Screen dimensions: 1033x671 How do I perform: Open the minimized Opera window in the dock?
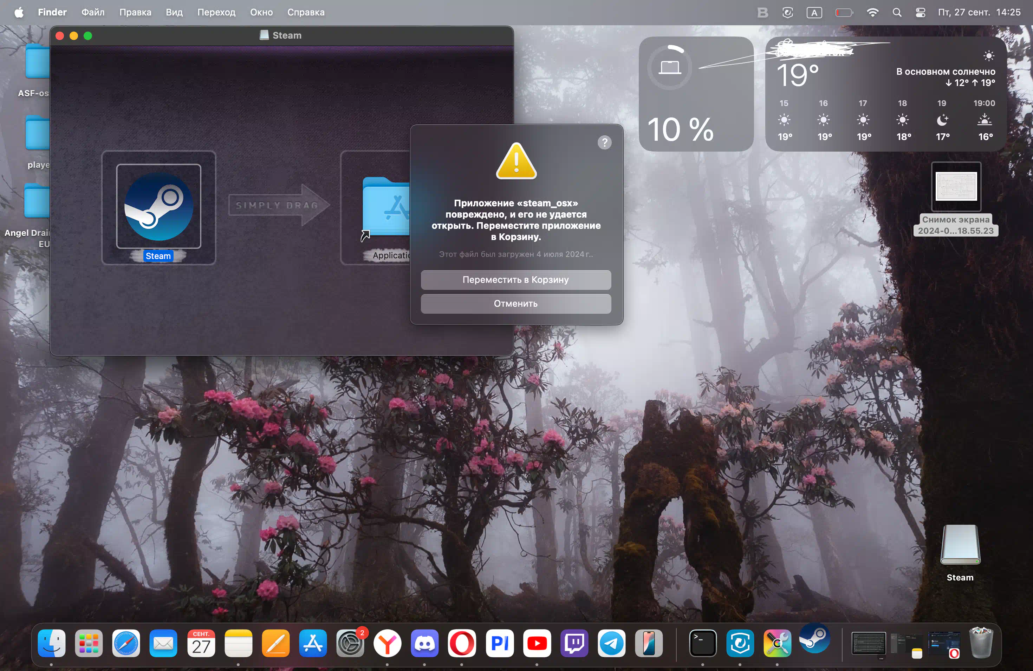pos(944,644)
